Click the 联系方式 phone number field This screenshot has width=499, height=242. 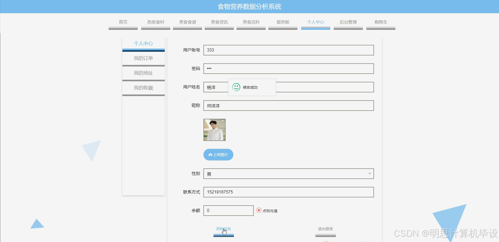click(289, 192)
